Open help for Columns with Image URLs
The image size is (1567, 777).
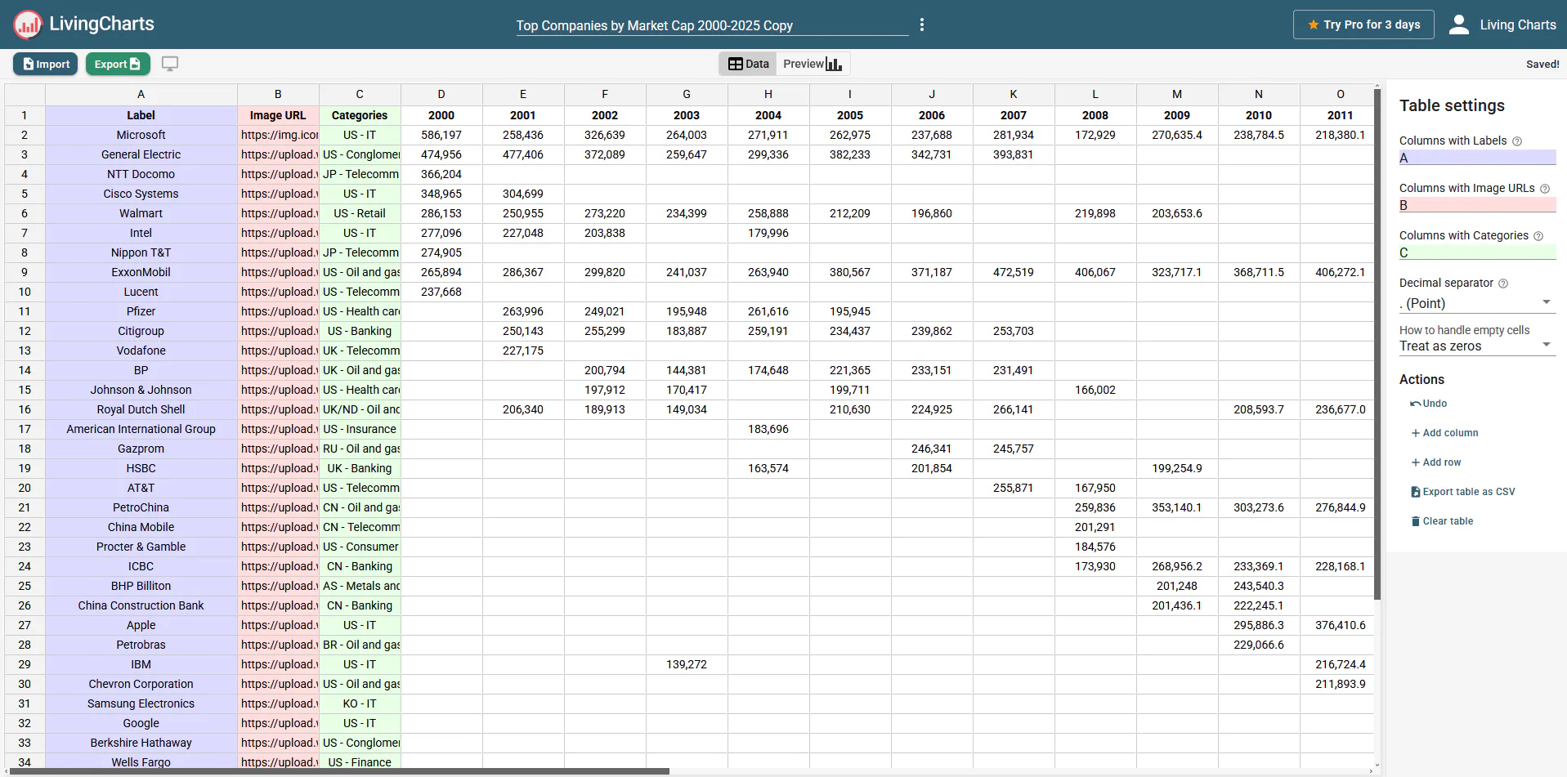[1545, 189]
